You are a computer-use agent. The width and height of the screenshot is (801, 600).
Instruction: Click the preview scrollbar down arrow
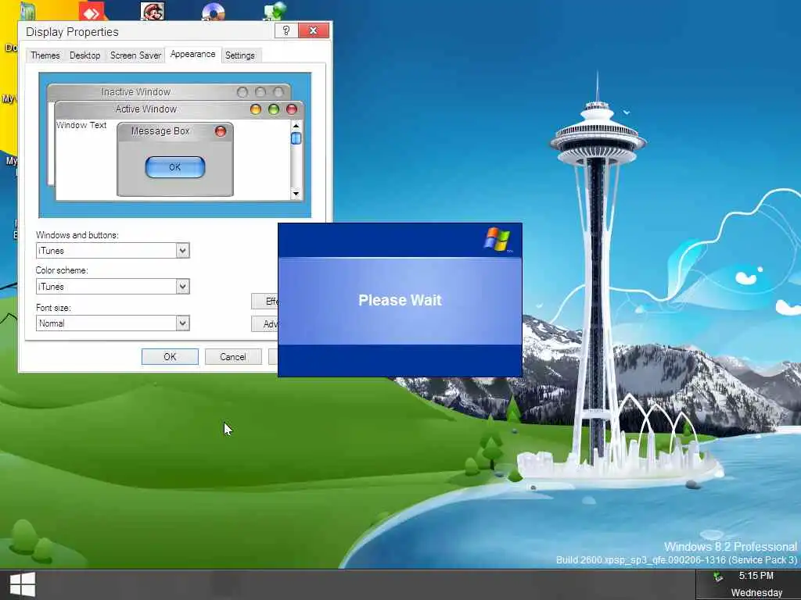tap(296, 194)
